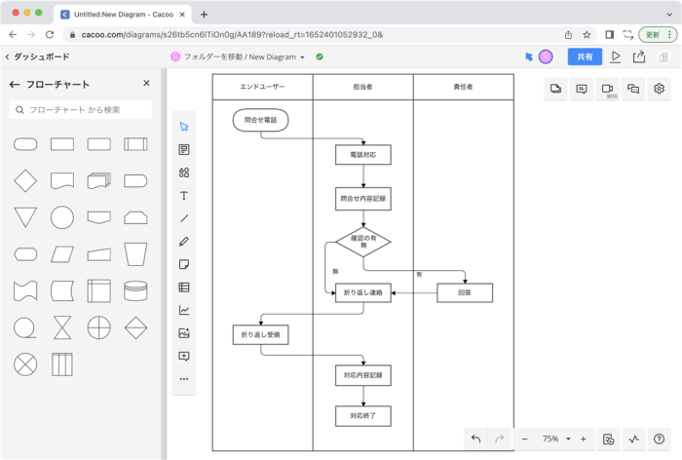The image size is (682, 460).
Task: Open diagram settings gear
Action: [x=659, y=89]
